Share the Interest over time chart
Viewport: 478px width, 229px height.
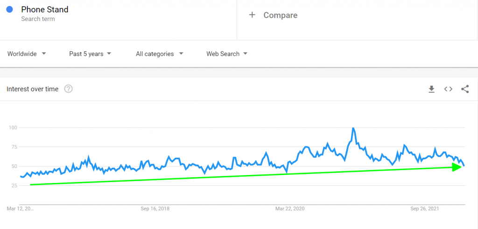[465, 89]
